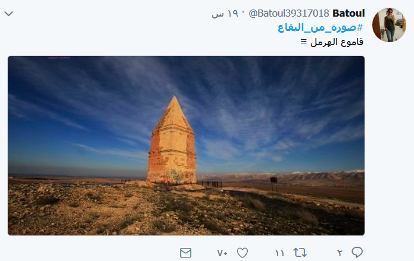The image size is (414, 261).
Task: Click the pink watermark on the photo
Action: click(59, 58)
